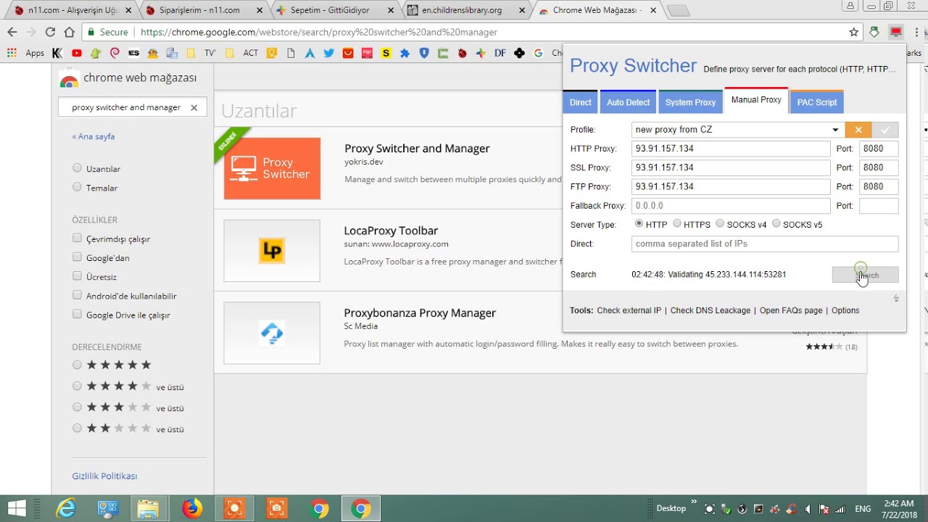Click the Proxybonanza Proxy Manager thumbnail

click(272, 333)
